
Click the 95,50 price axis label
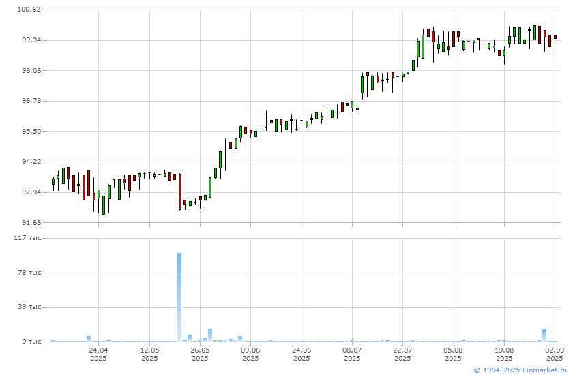31,131
